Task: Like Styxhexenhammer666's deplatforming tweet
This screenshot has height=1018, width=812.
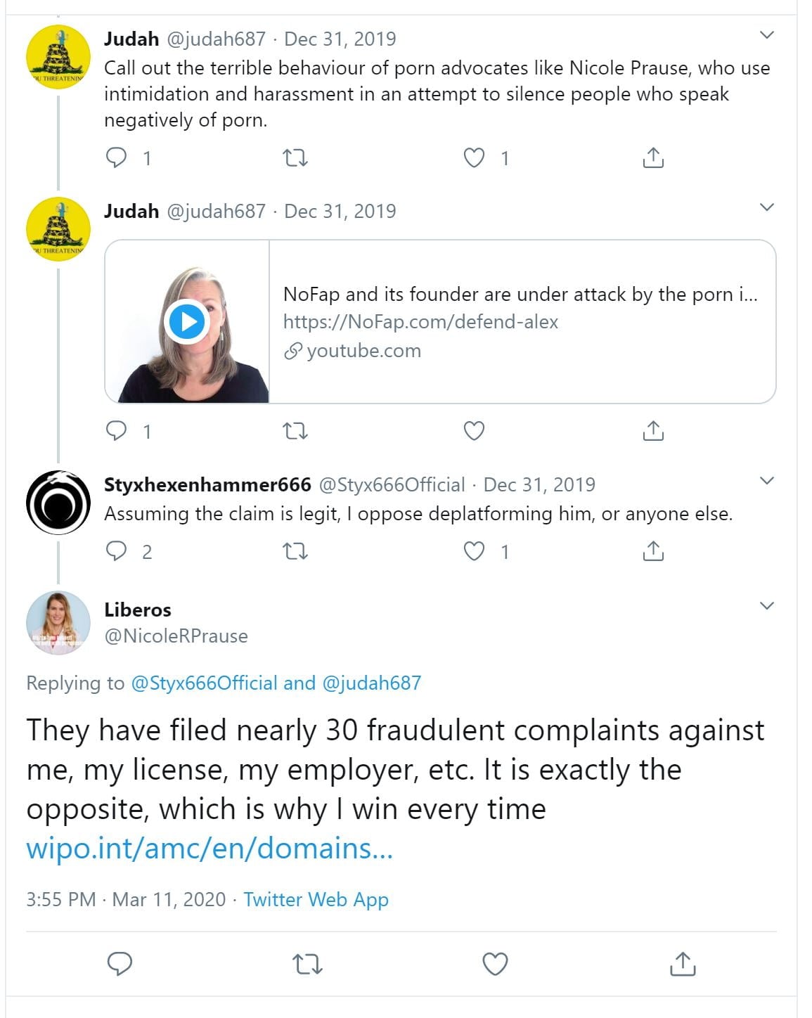Action: 475,551
